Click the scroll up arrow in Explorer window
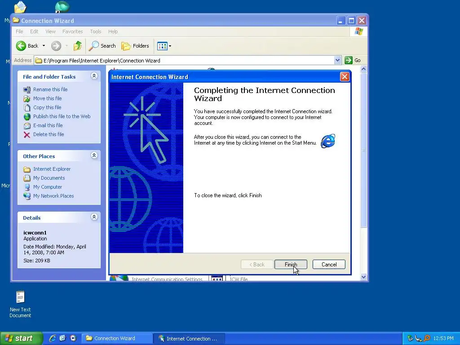Screen dimensions: 460x345 click(363, 69)
